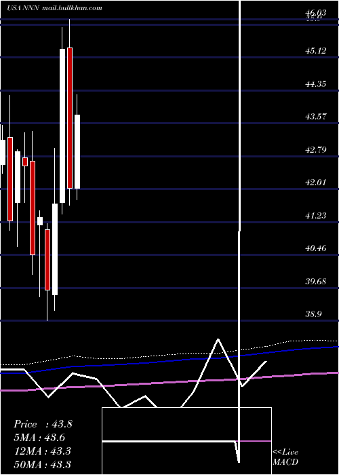The image size is (339, 475).
Task: Click the 38.9 price axis label
Action: click(x=313, y=313)
